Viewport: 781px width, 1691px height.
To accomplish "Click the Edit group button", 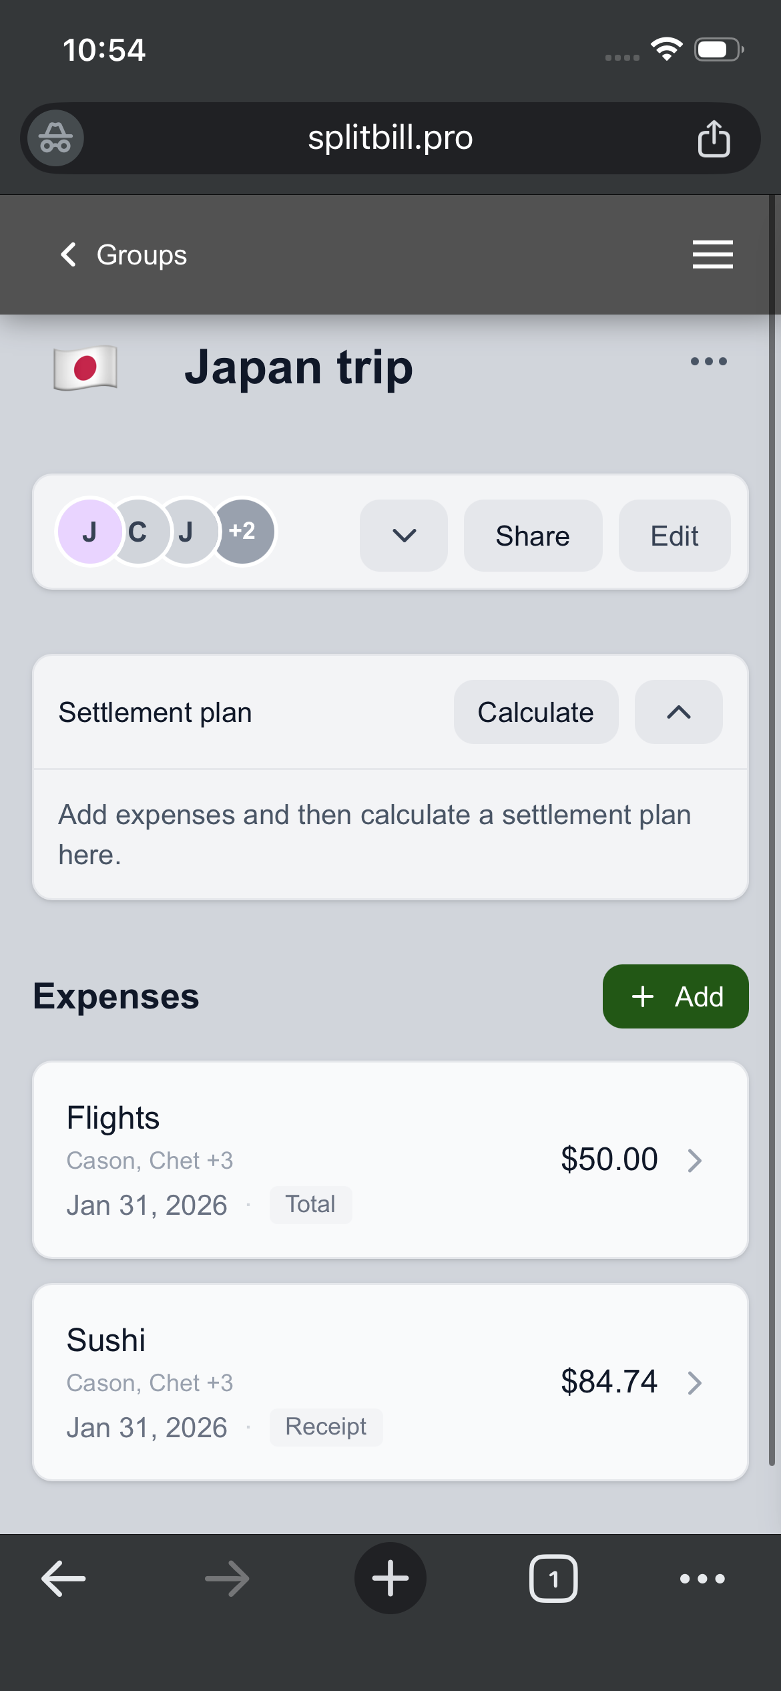I will (x=674, y=536).
